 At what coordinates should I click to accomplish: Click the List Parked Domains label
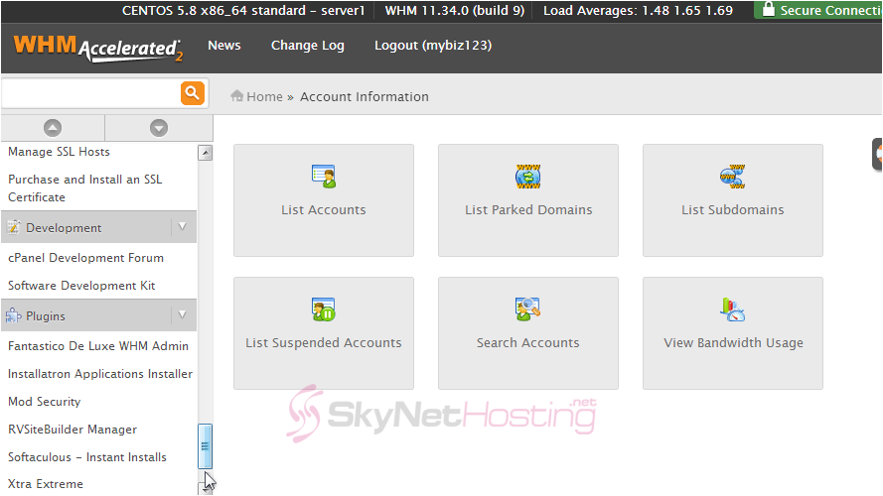[x=528, y=209]
